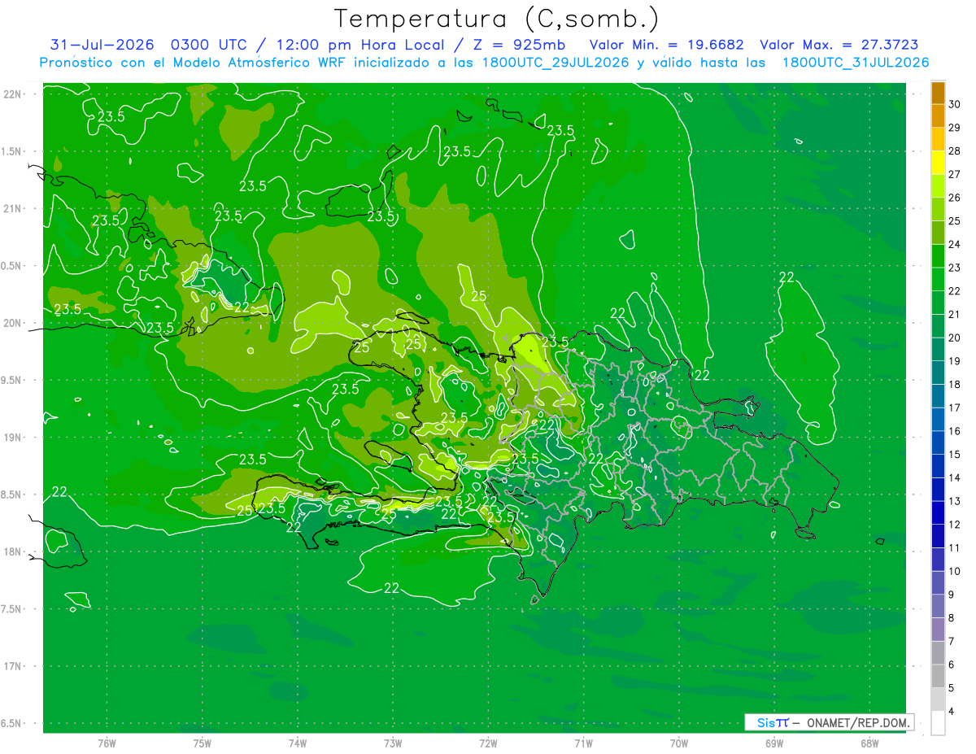Click the SisTT ONAMET/REP.DOM. logo label
Image resolution: width=976 pixels, height=754 pixels.
[829, 722]
